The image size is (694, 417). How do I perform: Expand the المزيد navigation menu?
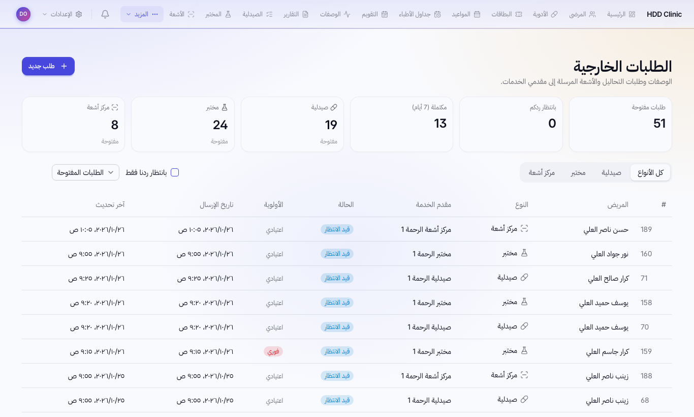coord(142,14)
